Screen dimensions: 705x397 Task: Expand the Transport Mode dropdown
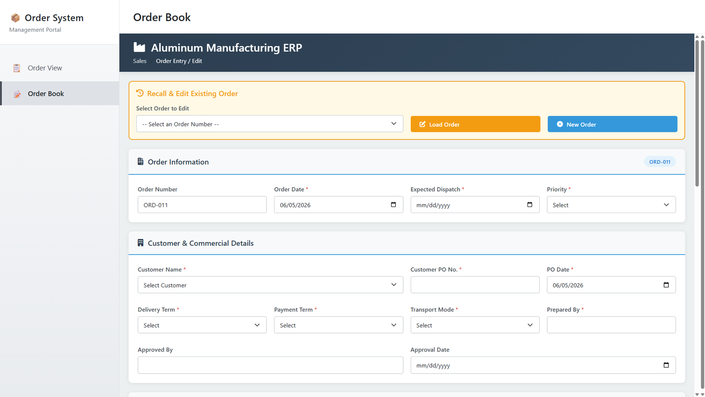pos(475,325)
